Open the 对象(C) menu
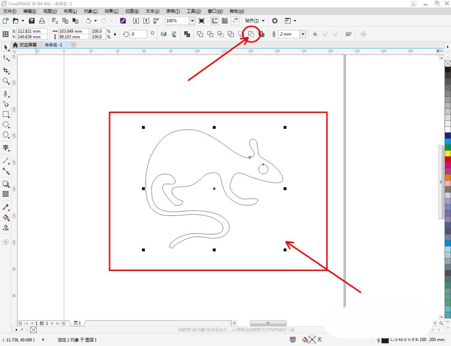Screen dimensions: 451x346 click(91, 11)
